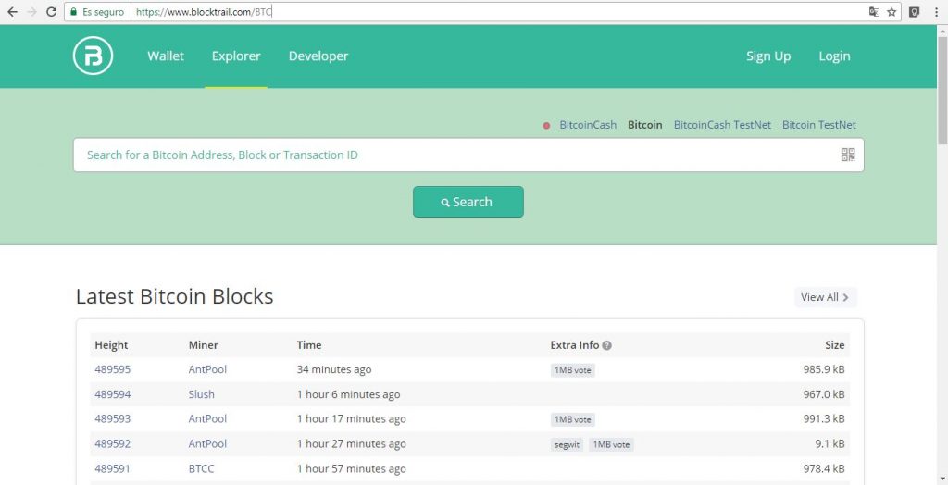Click '1 hour 17 minutes ago' cell
Image resolution: width=948 pixels, height=485 pixels.
tap(351, 418)
